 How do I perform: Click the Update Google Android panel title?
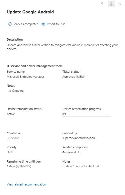click(x=30, y=12)
